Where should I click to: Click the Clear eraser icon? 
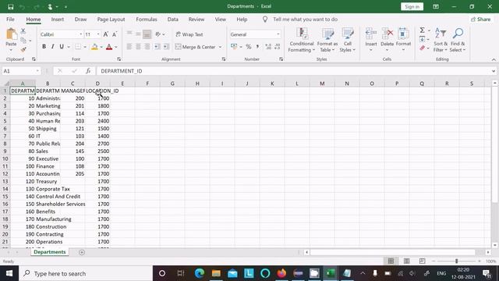[423, 48]
